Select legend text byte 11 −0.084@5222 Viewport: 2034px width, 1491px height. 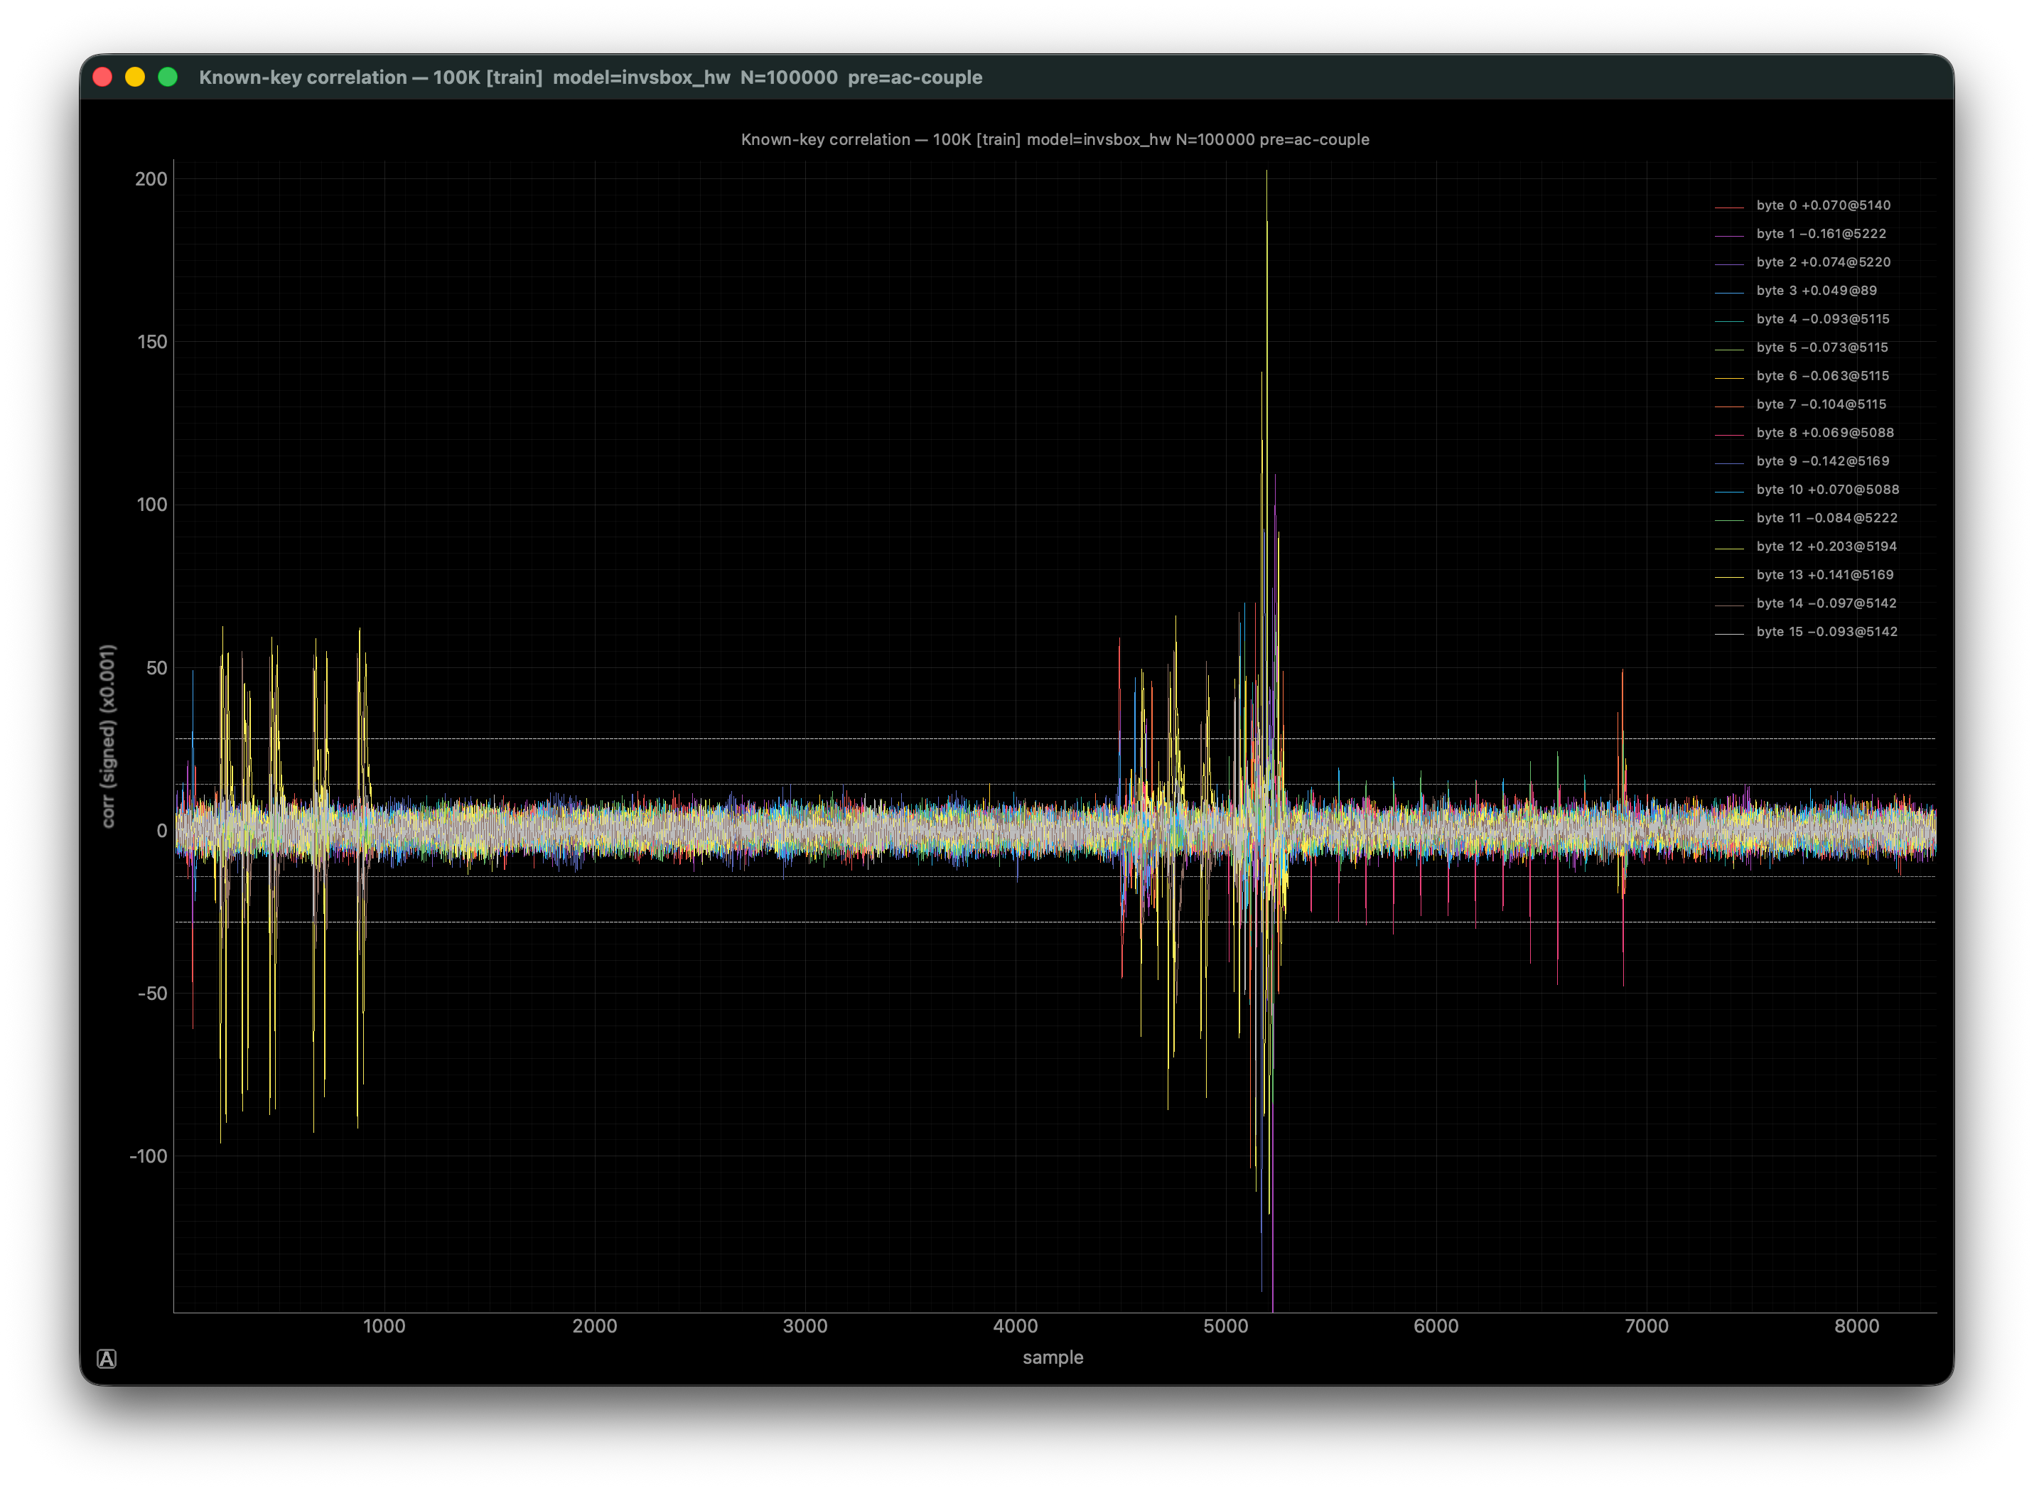click(x=1827, y=518)
